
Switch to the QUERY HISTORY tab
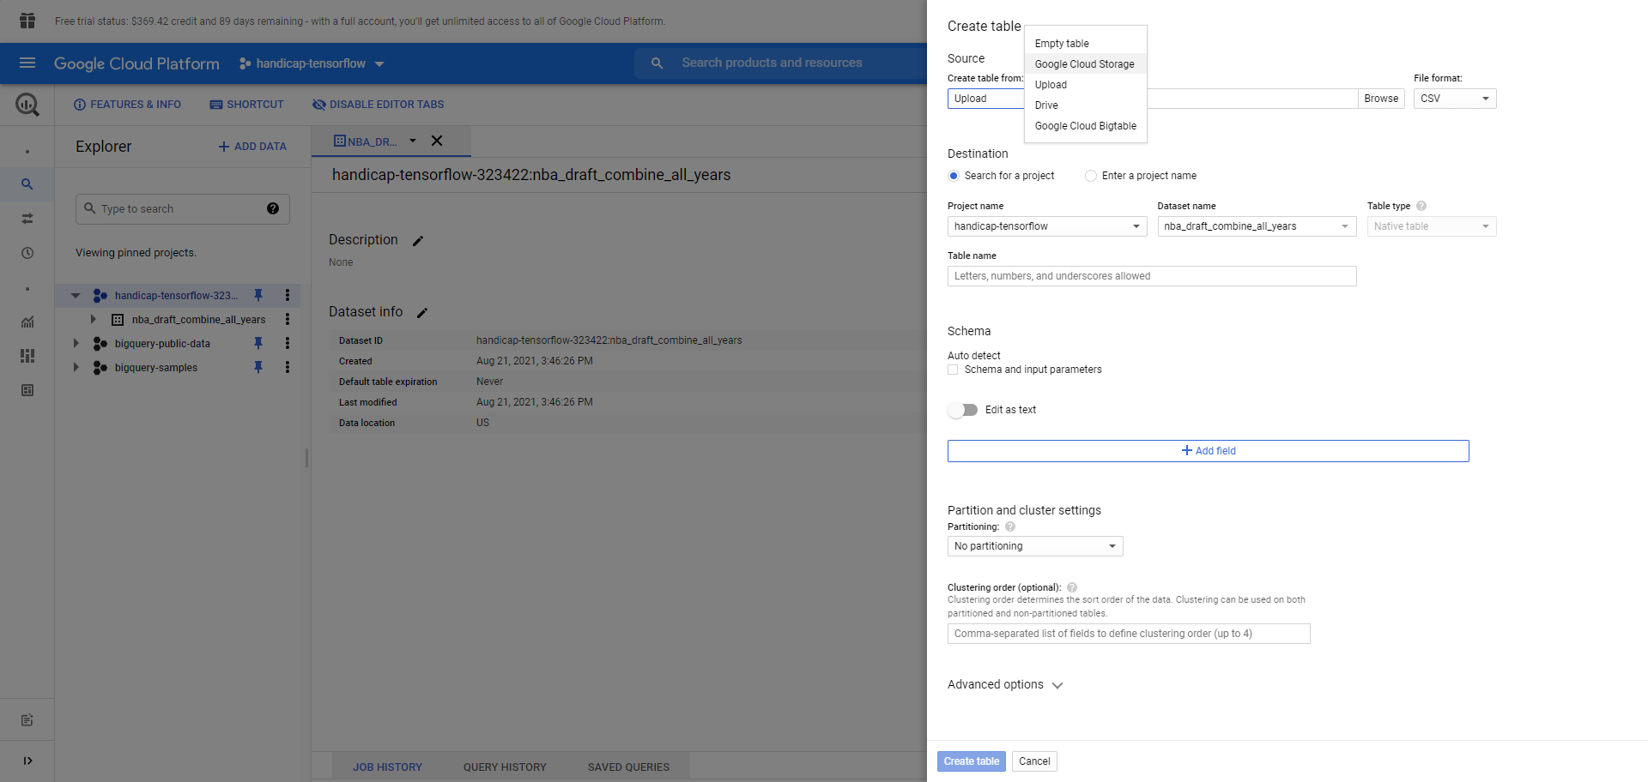click(505, 767)
